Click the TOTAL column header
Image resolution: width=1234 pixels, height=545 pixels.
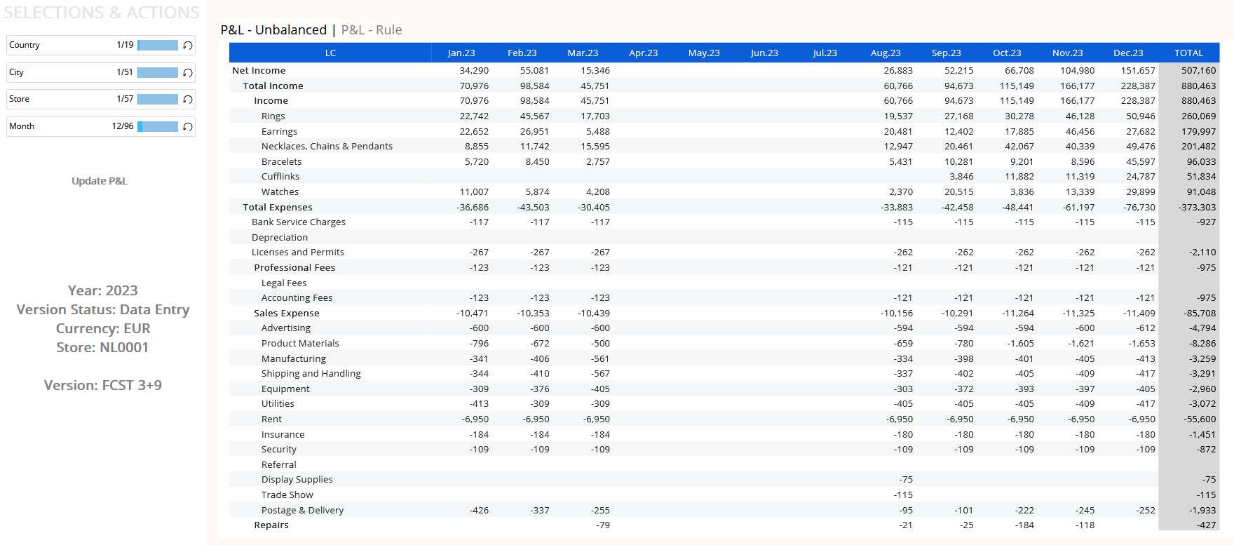[x=1188, y=53]
